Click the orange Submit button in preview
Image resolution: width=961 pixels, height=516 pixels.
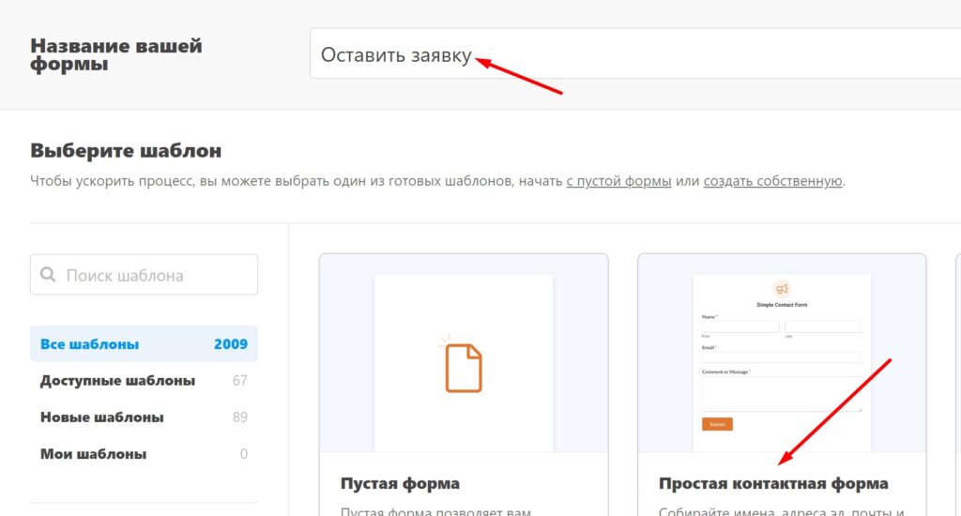(717, 424)
